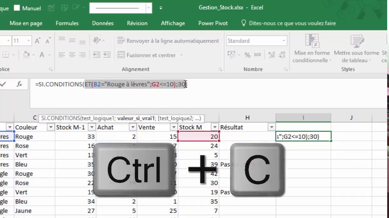Open the borders icon in the Police group
The width and height of the screenshot is (389, 218).
6,55
